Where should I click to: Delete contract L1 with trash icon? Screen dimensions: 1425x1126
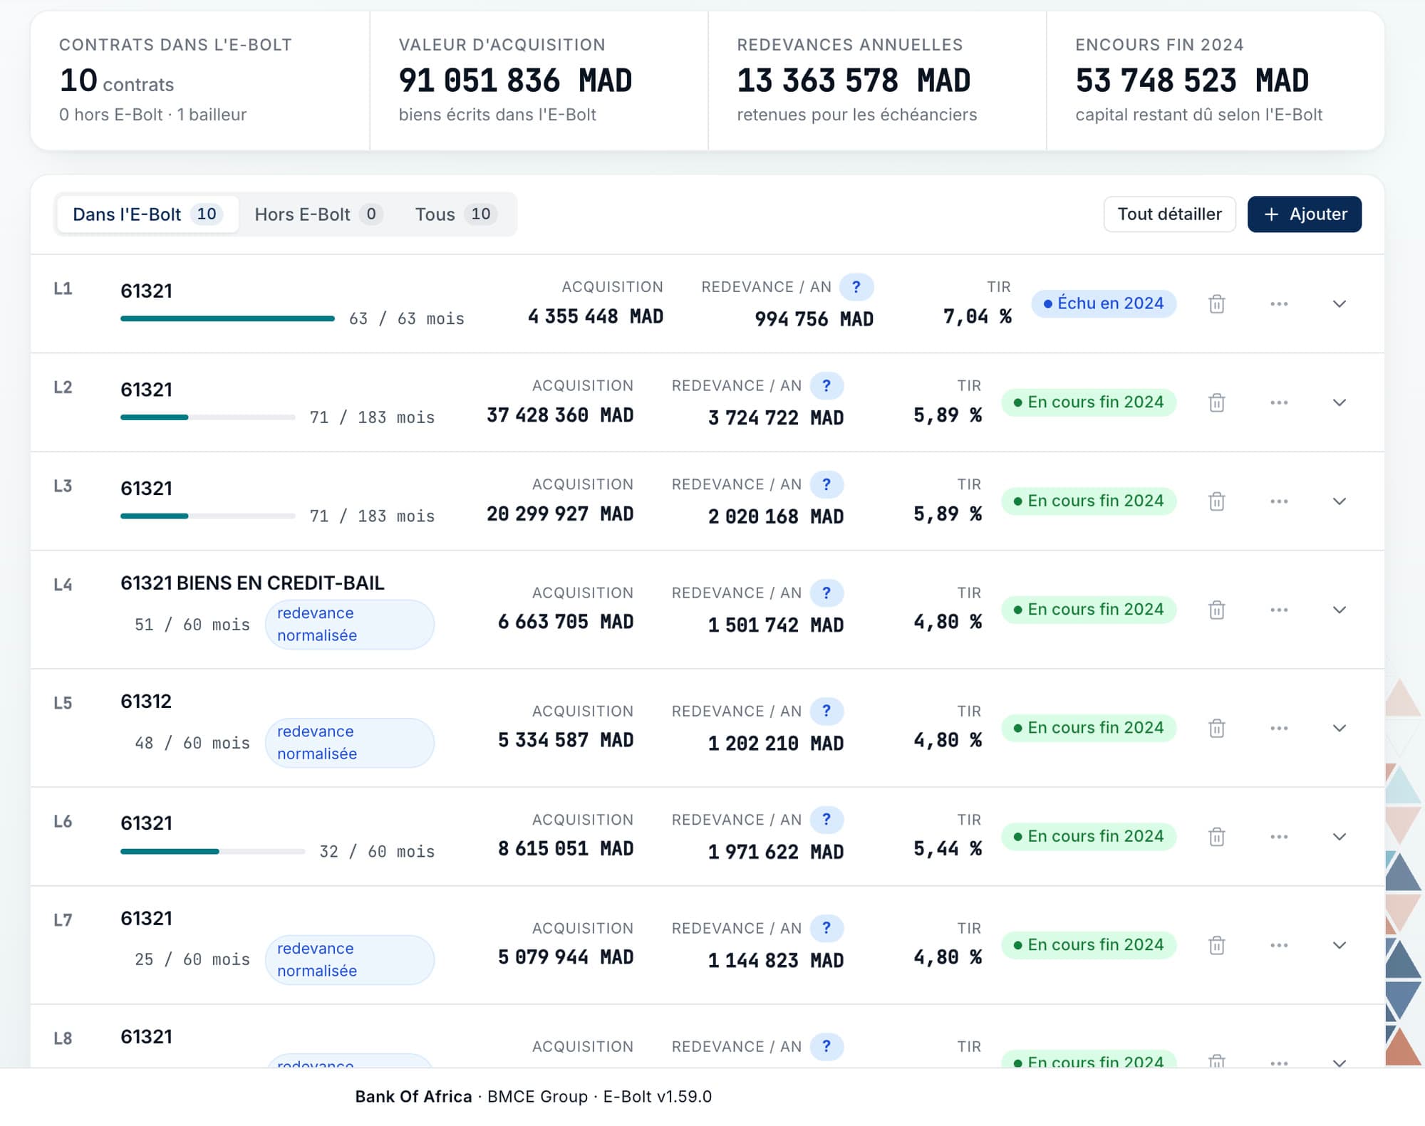(1216, 304)
